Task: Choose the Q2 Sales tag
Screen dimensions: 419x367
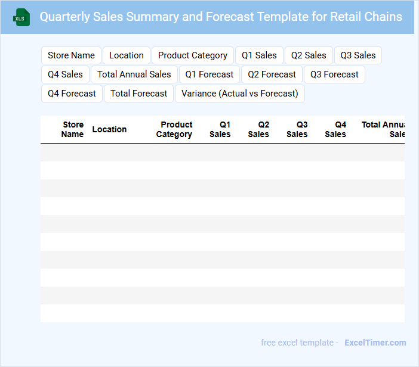Action: pos(309,55)
